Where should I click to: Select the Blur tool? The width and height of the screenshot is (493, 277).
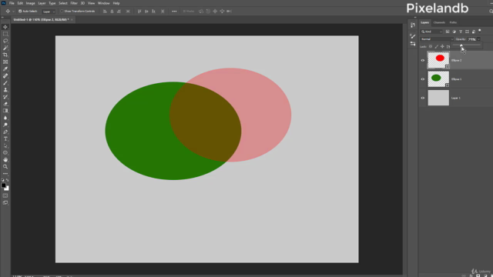5,118
